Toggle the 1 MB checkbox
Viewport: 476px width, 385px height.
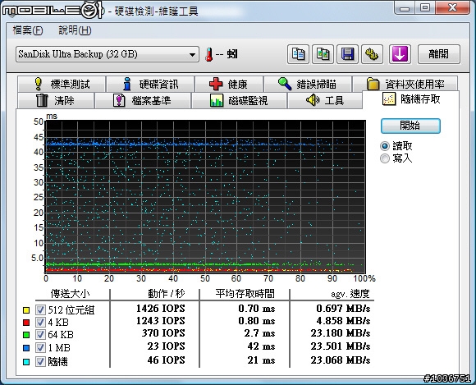pyautogui.click(x=40, y=348)
